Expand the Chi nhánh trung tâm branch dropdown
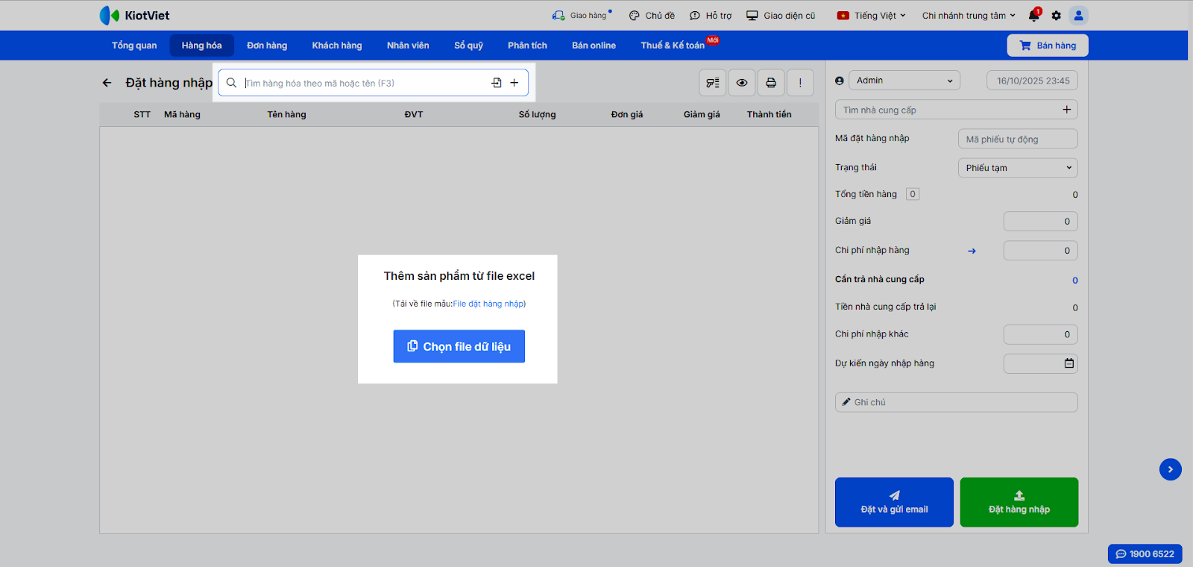Image resolution: width=1193 pixels, height=567 pixels. pyautogui.click(x=969, y=16)
